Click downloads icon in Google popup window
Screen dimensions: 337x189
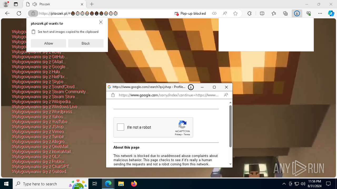191,87
